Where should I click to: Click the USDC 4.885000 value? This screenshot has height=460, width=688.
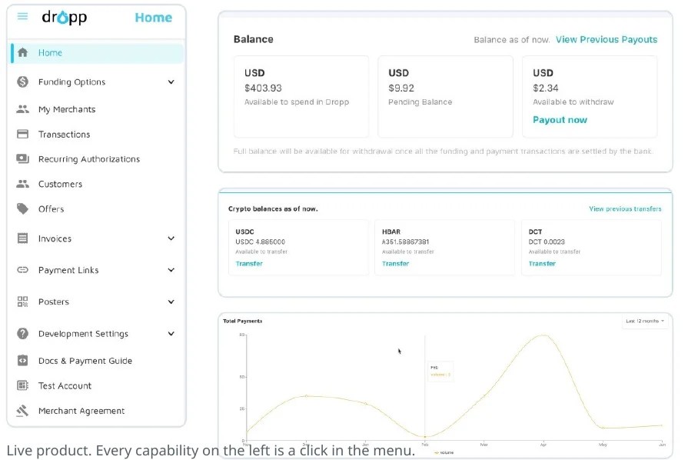(x=260, y=242)
